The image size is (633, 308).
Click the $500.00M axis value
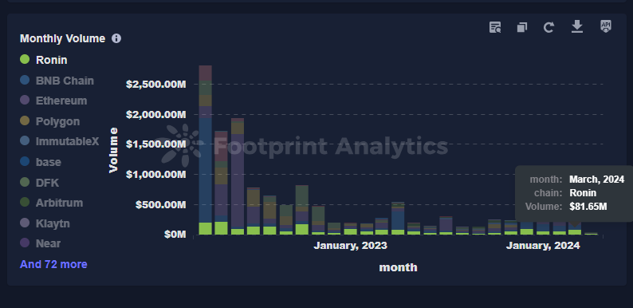161,205
